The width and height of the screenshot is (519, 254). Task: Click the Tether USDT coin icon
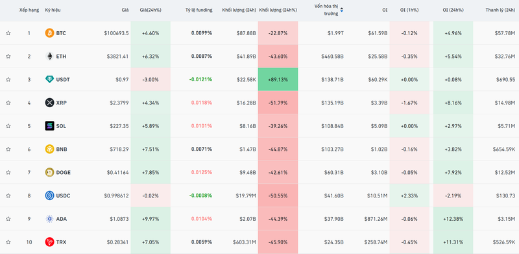[x=49, y=80]
